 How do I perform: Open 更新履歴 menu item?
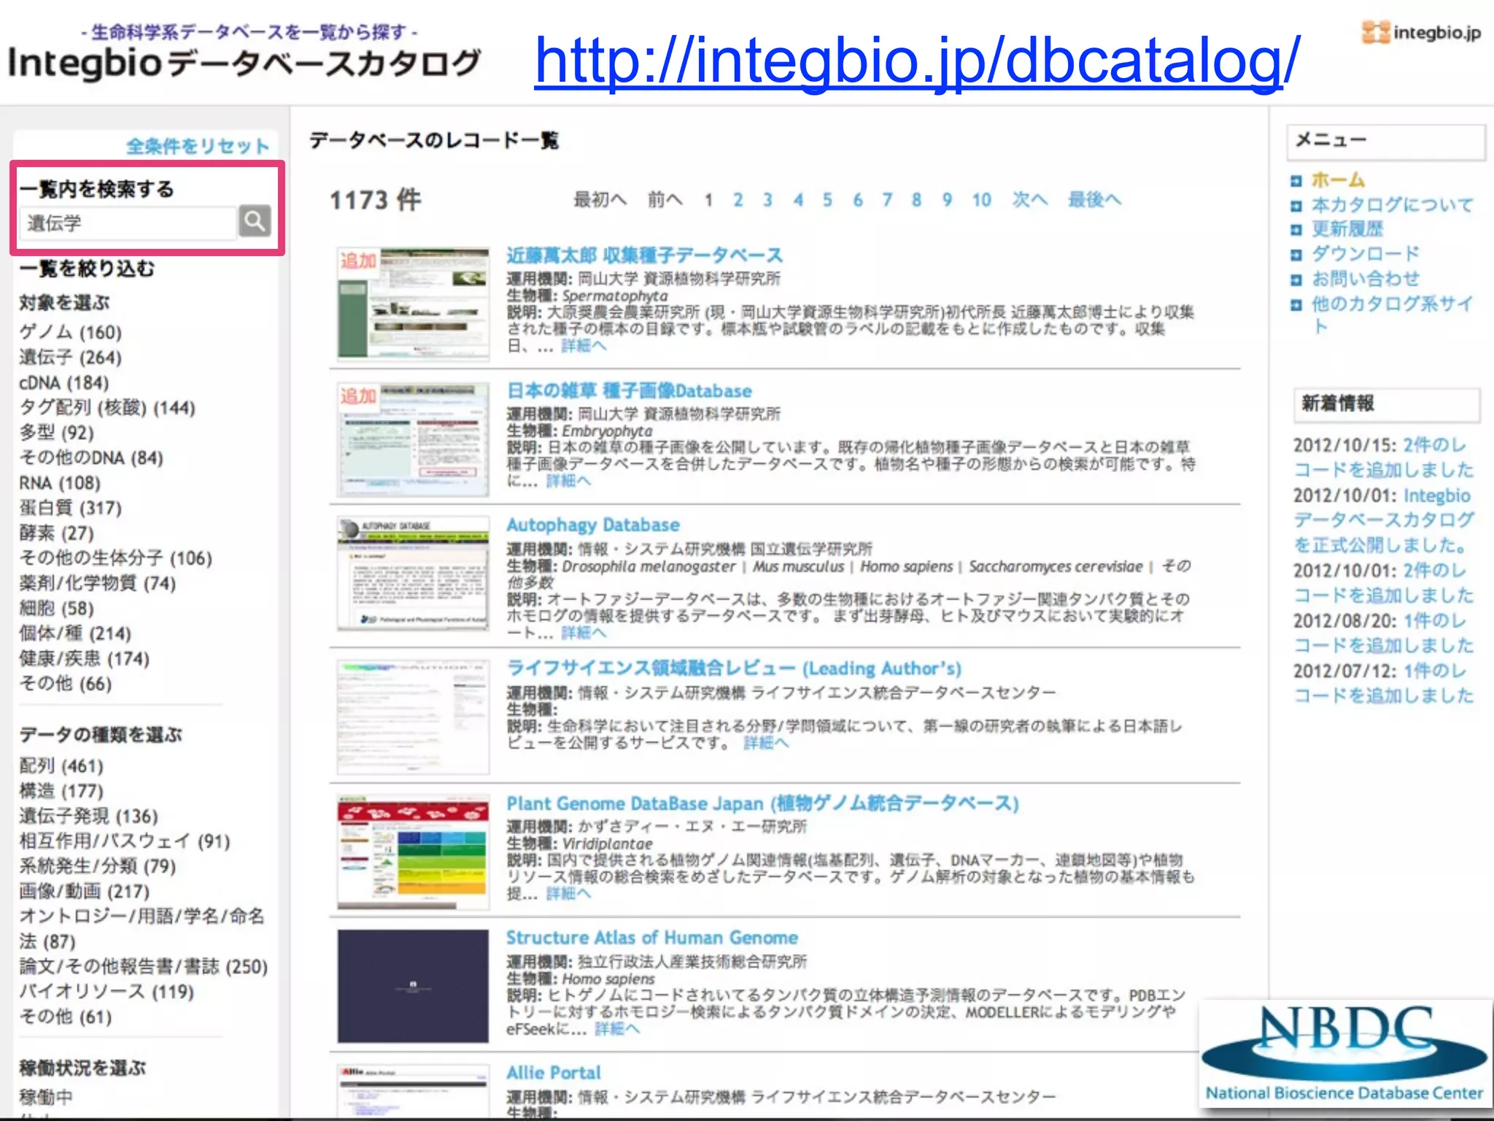[x=1347, y=229]
